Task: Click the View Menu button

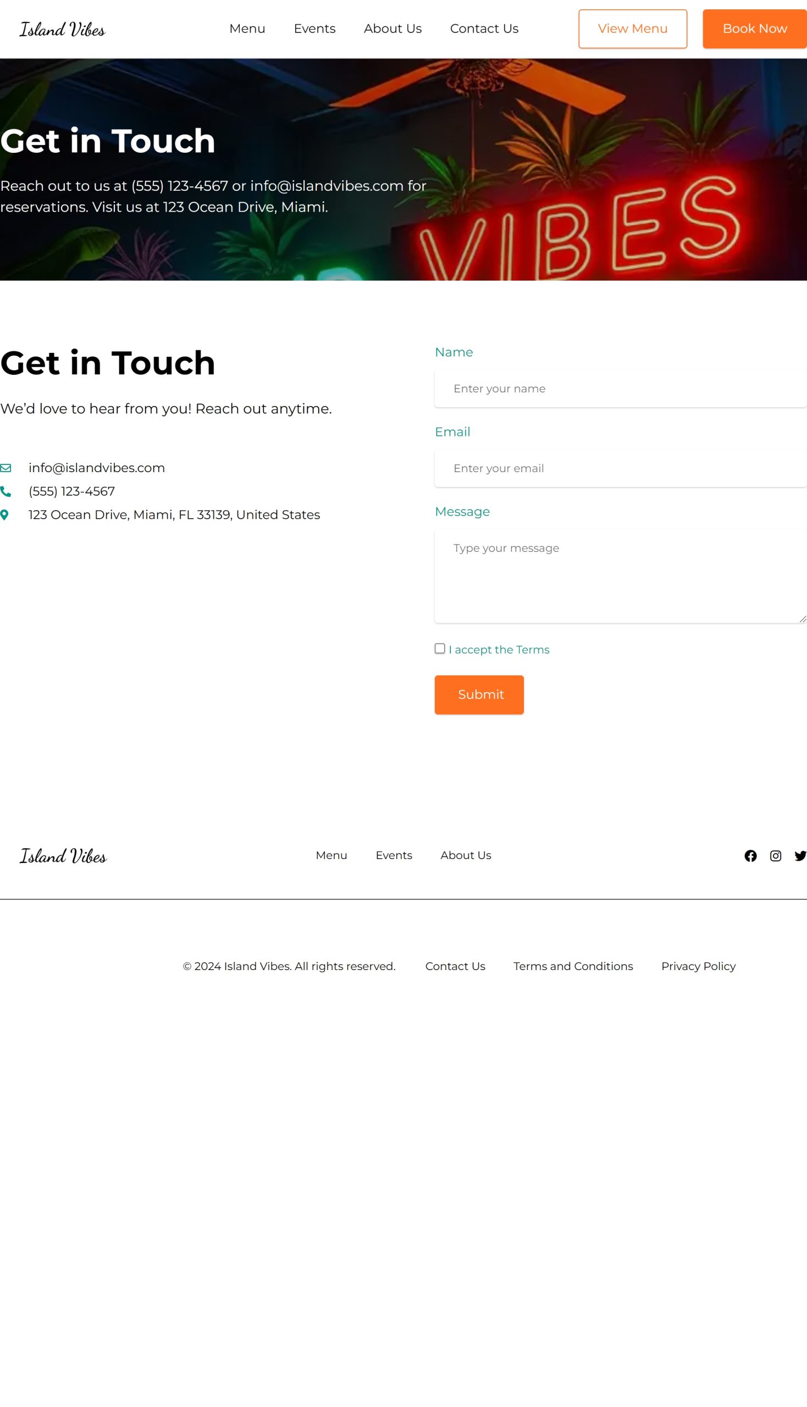Action: click(x=632, y=29)
